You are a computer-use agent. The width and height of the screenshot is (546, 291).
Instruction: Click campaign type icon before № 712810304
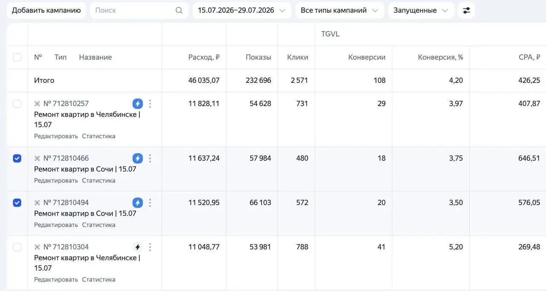pyautogui.click(x=37, y=247)
